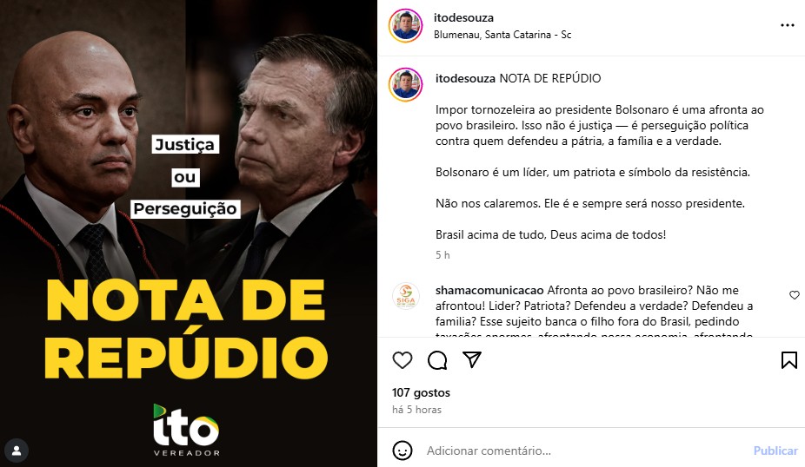805x467 pixels.
Task: View the 107 gostos likes list
Action: [421, 392]
